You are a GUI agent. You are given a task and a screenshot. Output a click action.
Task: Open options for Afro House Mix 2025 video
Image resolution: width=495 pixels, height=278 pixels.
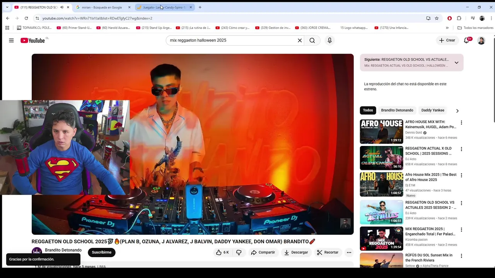461,175
